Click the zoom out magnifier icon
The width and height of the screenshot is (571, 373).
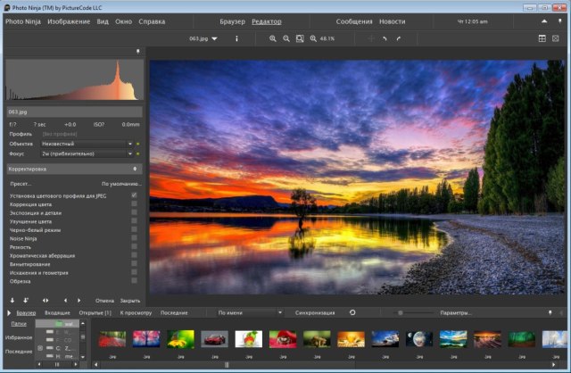[x=286, y=38]
